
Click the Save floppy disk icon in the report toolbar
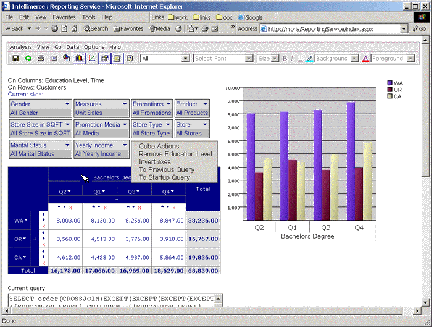[15, 58]
